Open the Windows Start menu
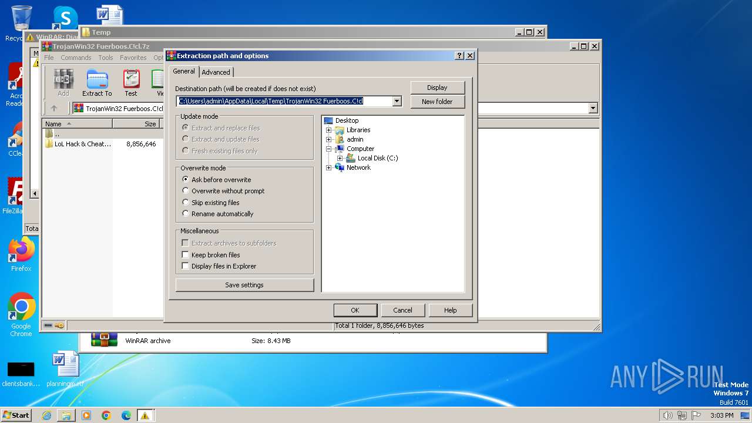Screen dimensions: 752x423 point(16,415)
